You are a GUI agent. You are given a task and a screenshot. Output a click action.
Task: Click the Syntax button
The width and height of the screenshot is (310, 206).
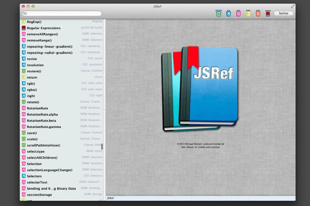click(283, 13)
